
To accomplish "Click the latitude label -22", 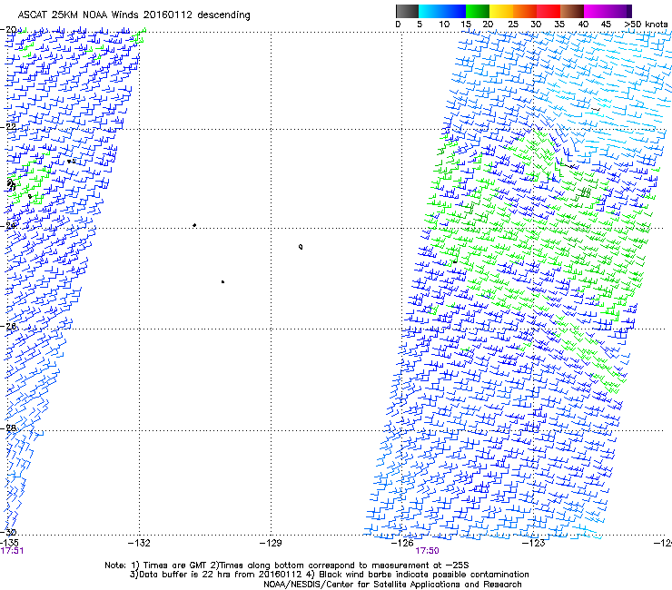I will [8, 127].
